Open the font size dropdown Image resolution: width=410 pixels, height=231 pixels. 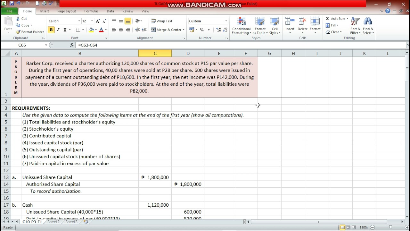click(x=92, y=21)
